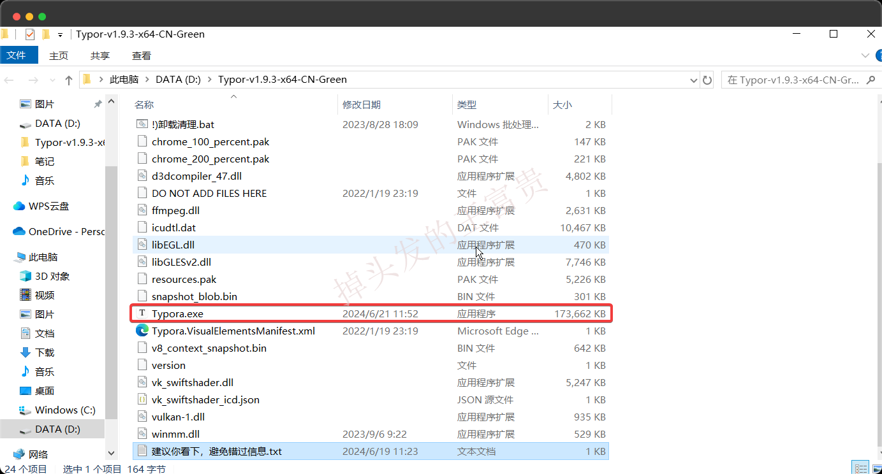This screenshot has height=474, width=882.
Task: Click the Forward navigation arrow
Action: point(33,80)
